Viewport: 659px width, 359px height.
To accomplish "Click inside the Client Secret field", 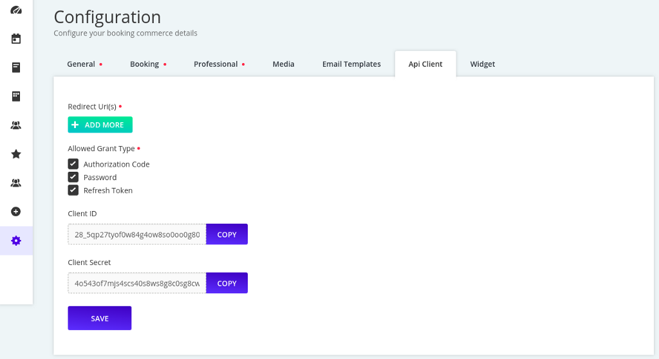I will point(137,283).
